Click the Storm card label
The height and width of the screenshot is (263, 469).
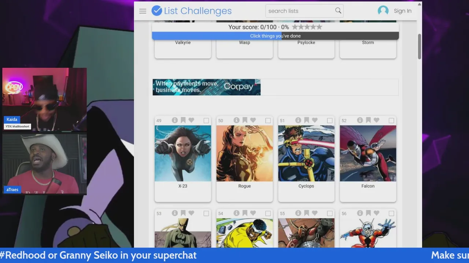368,42
